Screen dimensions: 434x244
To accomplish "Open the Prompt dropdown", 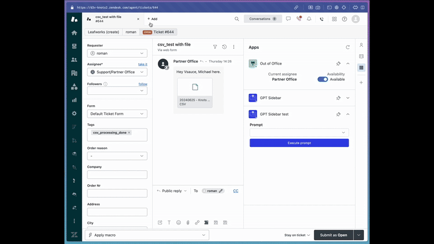I will (x=299, y=132).
